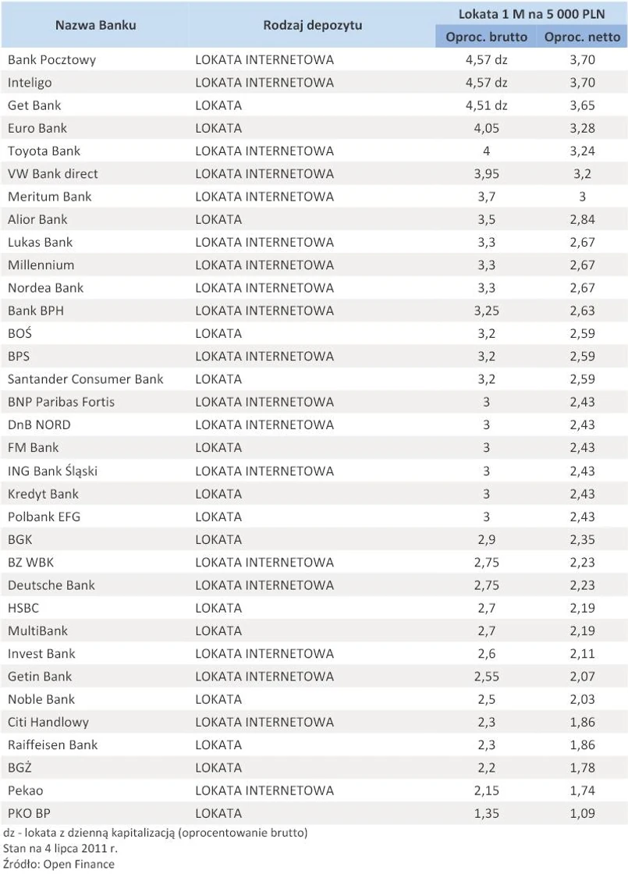Click the Nazwa Banku column header

point(95,25)
